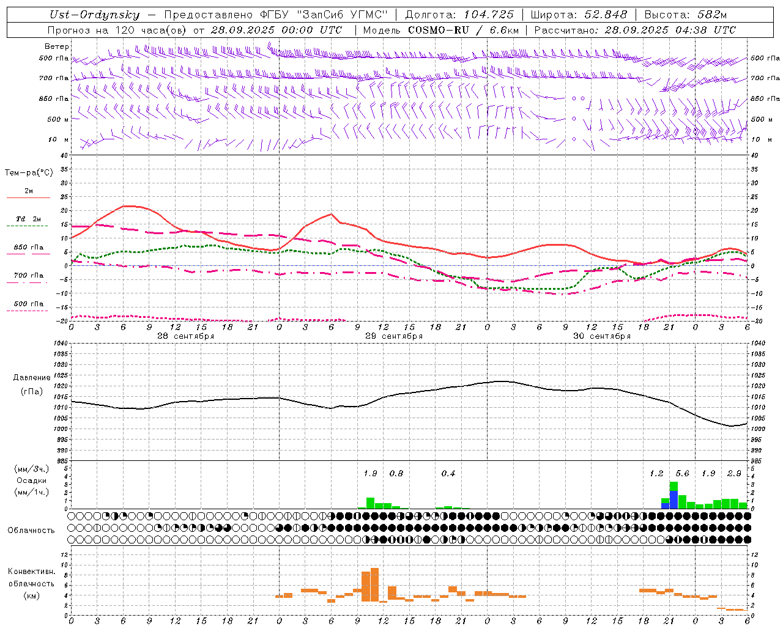Click the 29 сентября date label

[x=394, y=336]
